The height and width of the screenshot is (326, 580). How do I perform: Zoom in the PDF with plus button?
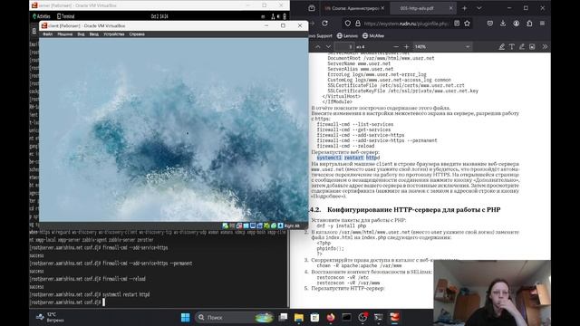[x=406, y=47]
